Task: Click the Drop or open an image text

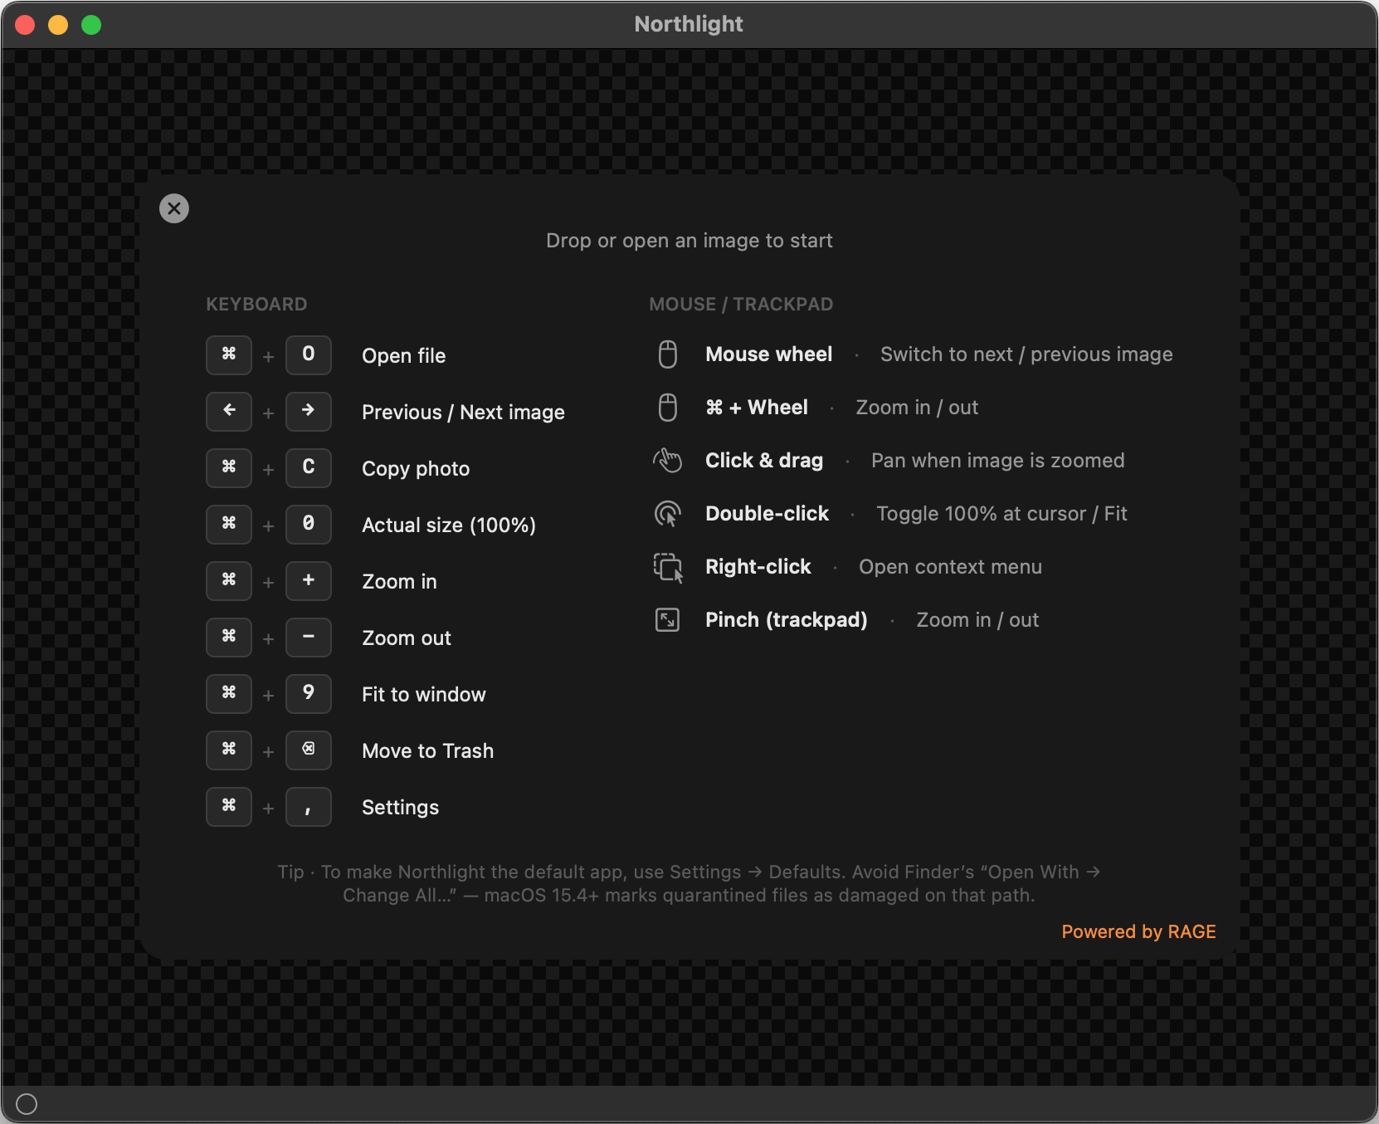Action: [689, 241]
